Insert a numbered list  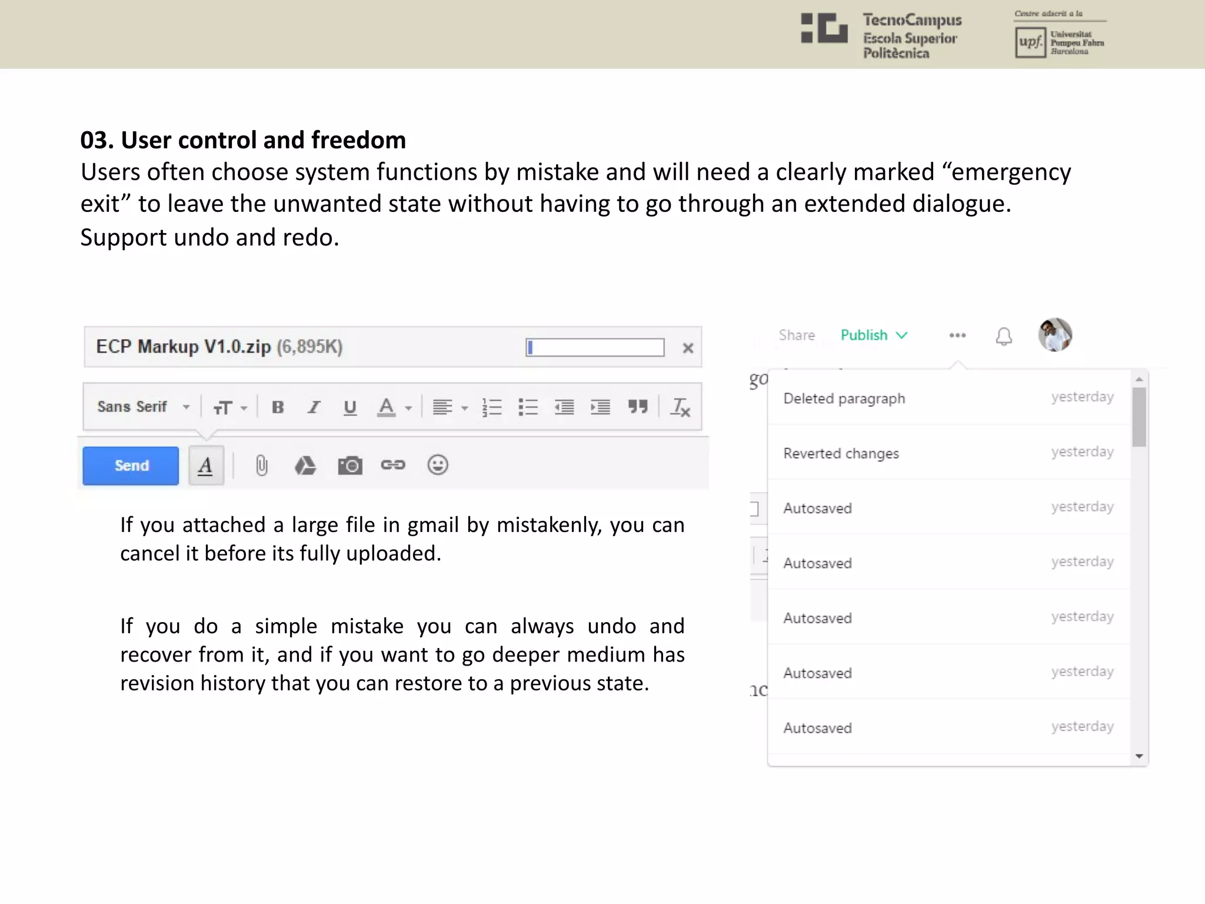point(492,407)
